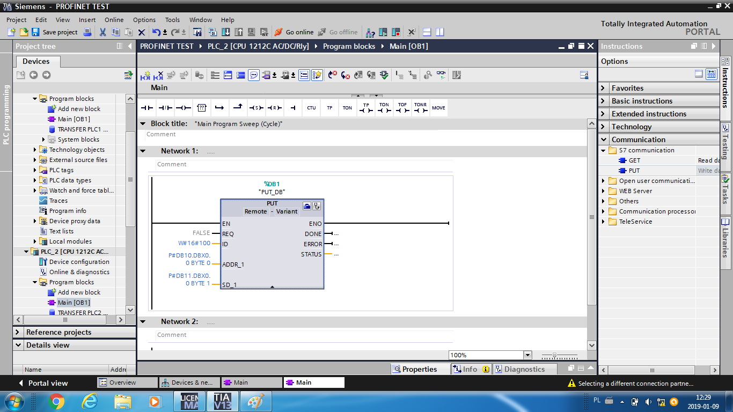Collapse Network 1 in the editor
The width and height of the screenshot is (733, 412).
point(143,151)
